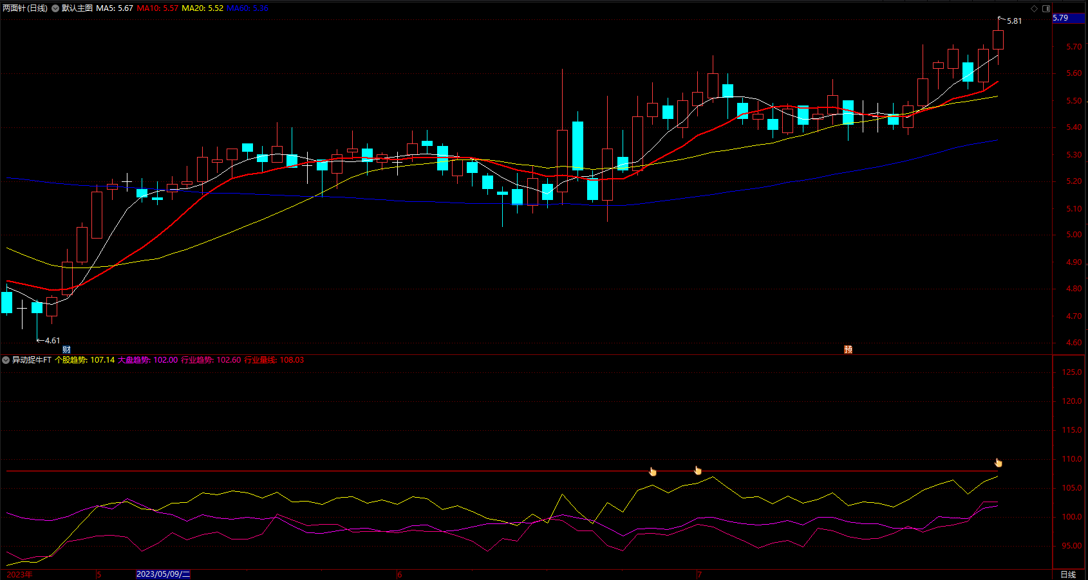This screenshot has height=580, width=1088.
Task: Open the main chart indicator dropdown arrow
Action: coord(55,8)
